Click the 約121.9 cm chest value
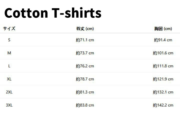Viewport: 180px width, 117px height. pos(163,79)
